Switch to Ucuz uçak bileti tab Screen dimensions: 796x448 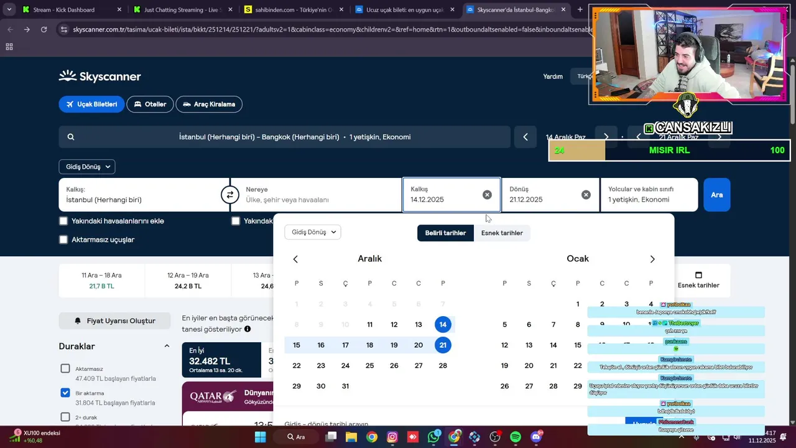tap(405, 9)
